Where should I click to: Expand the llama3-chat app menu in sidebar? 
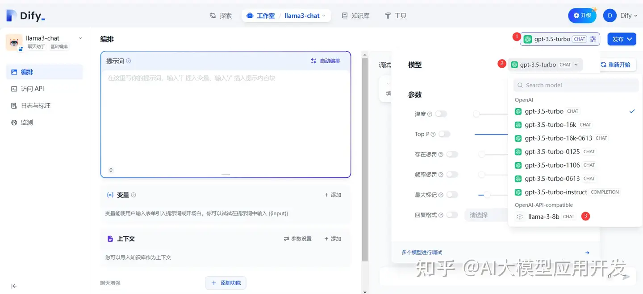[x=80, y=38]
